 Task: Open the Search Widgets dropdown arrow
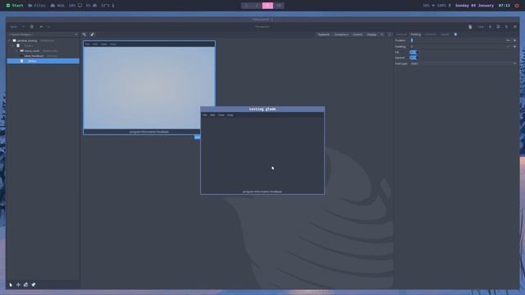[x=76, y=34]
